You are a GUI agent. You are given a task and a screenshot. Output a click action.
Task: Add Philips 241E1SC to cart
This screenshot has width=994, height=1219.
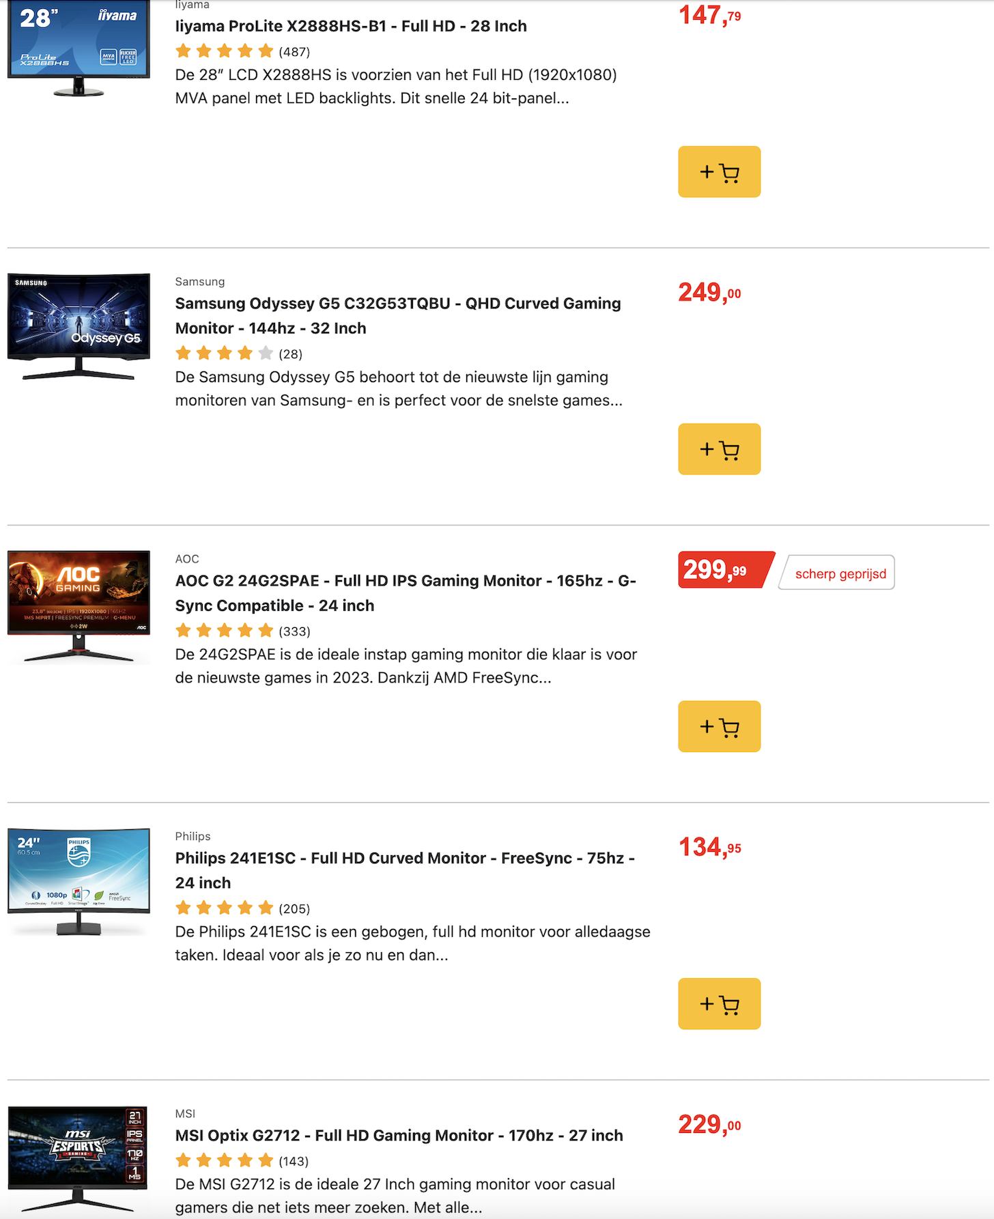pos(719,1003)
